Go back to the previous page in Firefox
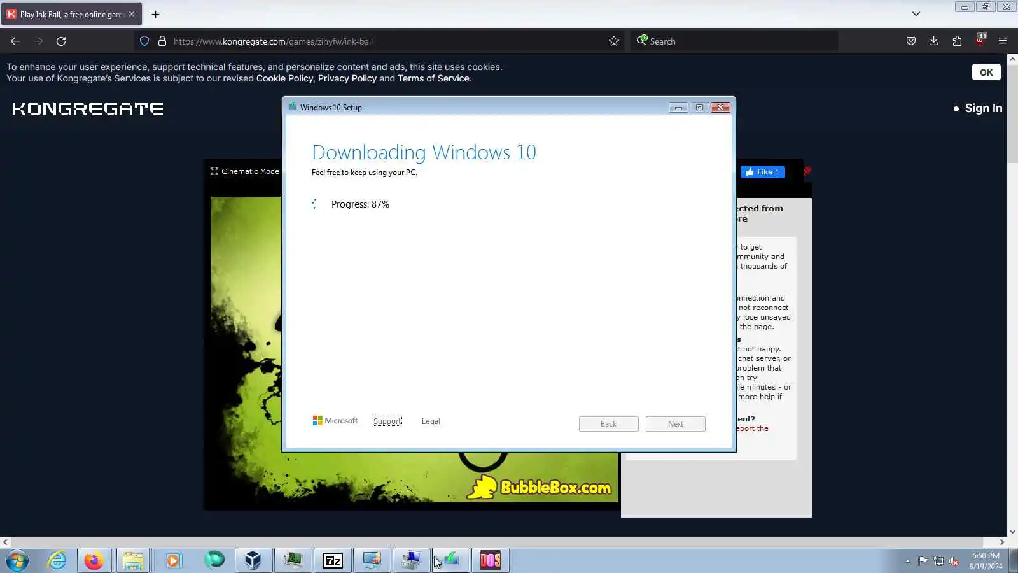This screenshot has height=573, width=1018. click(15, 41)
